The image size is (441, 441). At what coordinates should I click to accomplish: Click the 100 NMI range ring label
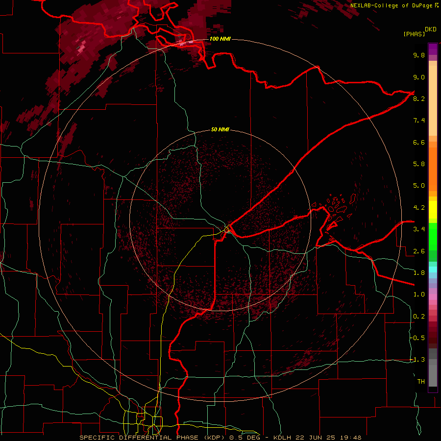[220, 39]
